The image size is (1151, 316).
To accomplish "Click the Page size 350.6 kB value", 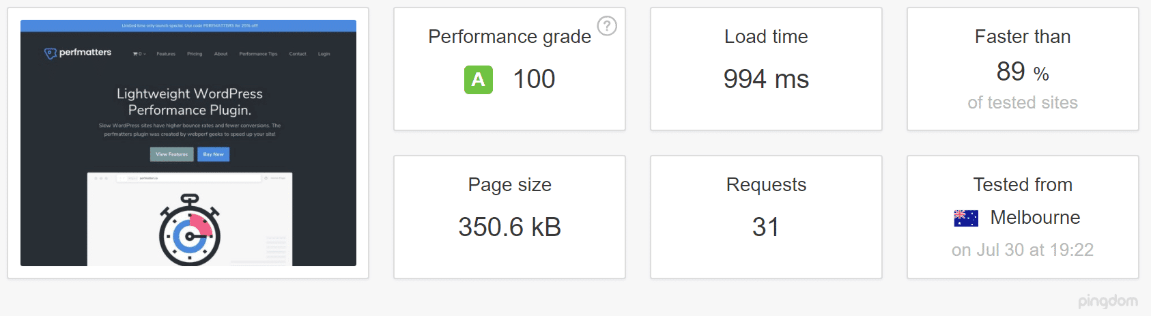I will click(x=509, y=227).
